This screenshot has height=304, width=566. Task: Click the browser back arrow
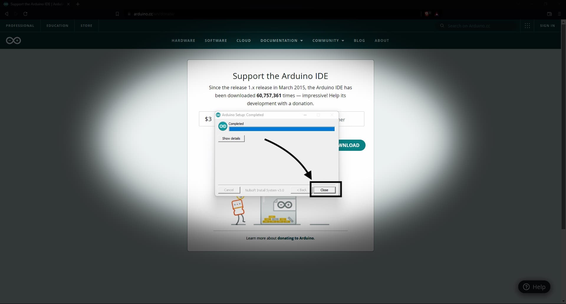tap(6, 14)
